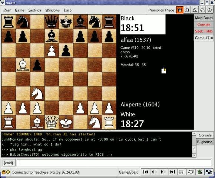The width and height of the screenshot is (215, 178).
Task: Open the Bughouse console tab
Action: coord(205,142)
